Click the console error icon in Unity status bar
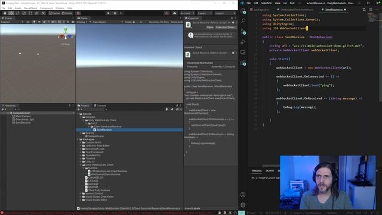This screenshot has width=382, height=215. [2, 213]
